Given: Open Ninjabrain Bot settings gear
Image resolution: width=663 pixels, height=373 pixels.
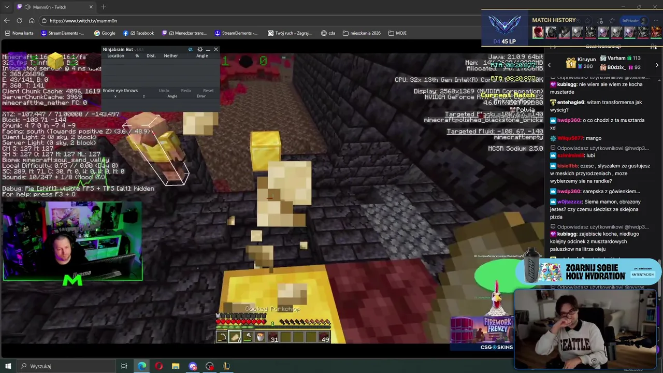Looking at the screenshot, I should [x=200, y=50].
